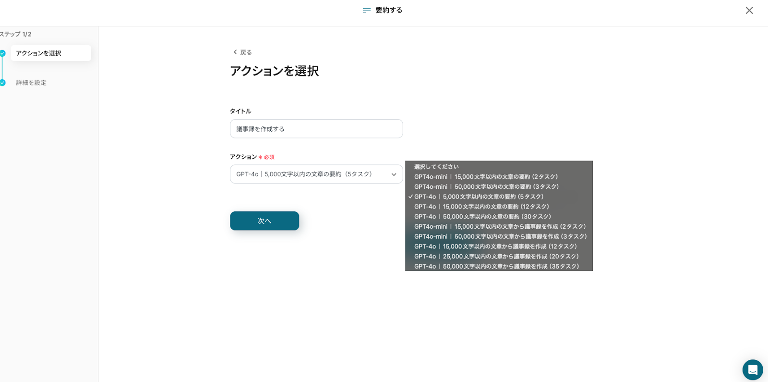This screenshot has height=382, width=768.
Task: Click the 要約する summarize icon in header
Action: (x=367, y=11)
